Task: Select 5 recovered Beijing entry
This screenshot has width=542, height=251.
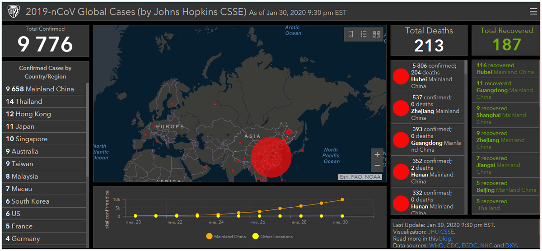Action: [505, 186]
